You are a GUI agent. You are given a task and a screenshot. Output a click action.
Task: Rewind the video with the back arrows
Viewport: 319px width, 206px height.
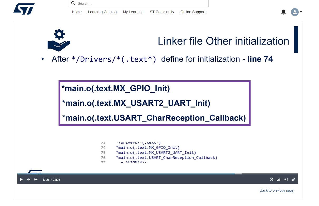[x=29, y=179]
